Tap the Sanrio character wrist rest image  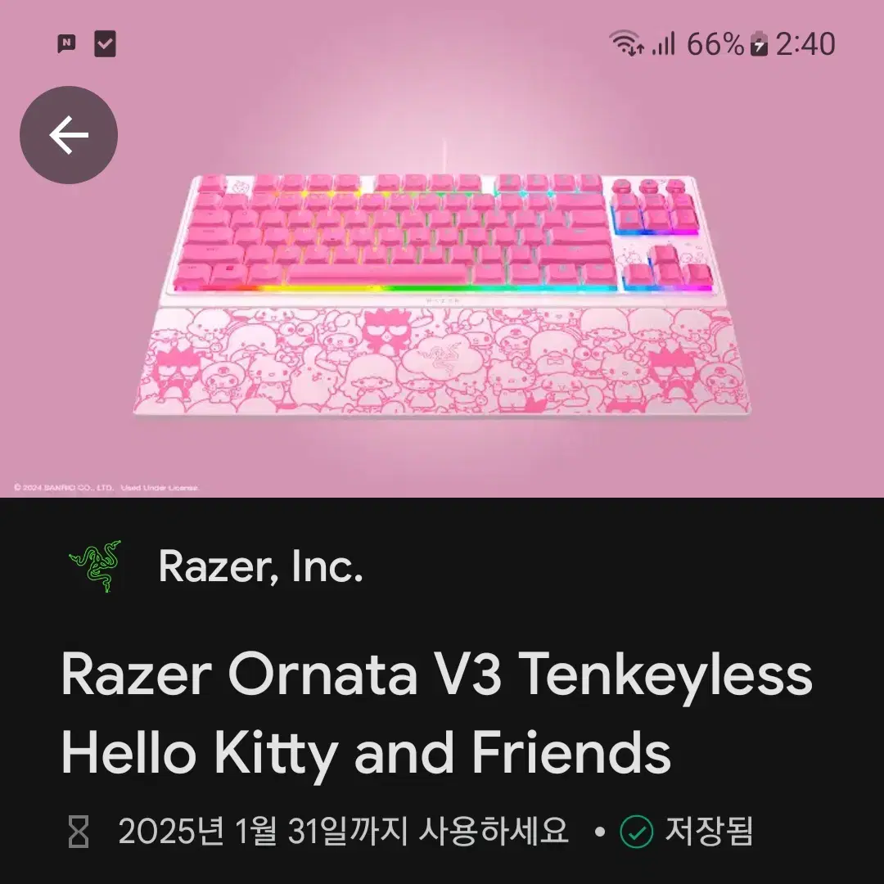tap(443, 362)
